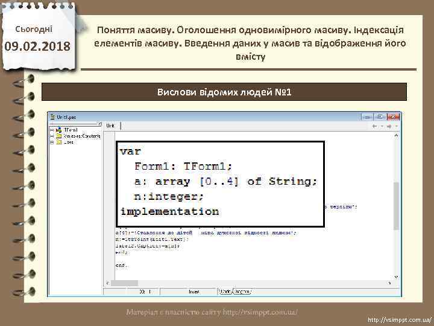Click the 'n:integer;' declaration line

pyautogui.click(x=169, y=197)
